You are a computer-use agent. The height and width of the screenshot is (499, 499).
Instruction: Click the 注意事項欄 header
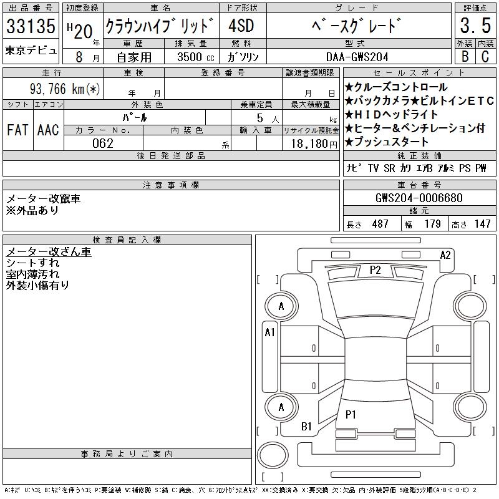[x=171, y=185]
